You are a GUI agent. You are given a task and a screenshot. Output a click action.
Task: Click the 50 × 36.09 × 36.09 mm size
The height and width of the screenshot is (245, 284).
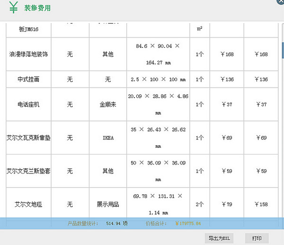pyautogui.click(x=158, y=171)
